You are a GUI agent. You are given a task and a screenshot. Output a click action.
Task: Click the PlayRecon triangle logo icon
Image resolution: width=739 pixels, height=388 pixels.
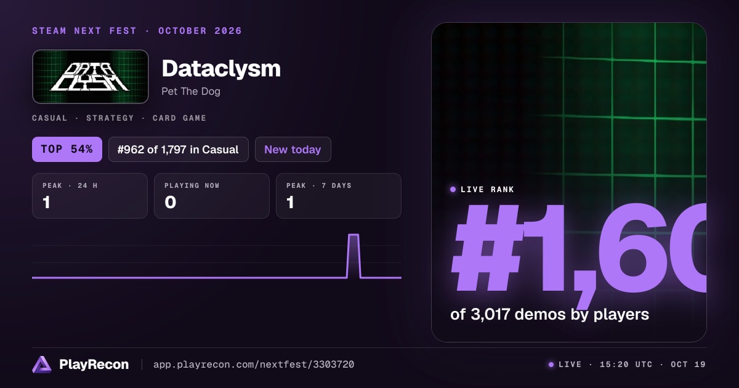tap(42, 365)
